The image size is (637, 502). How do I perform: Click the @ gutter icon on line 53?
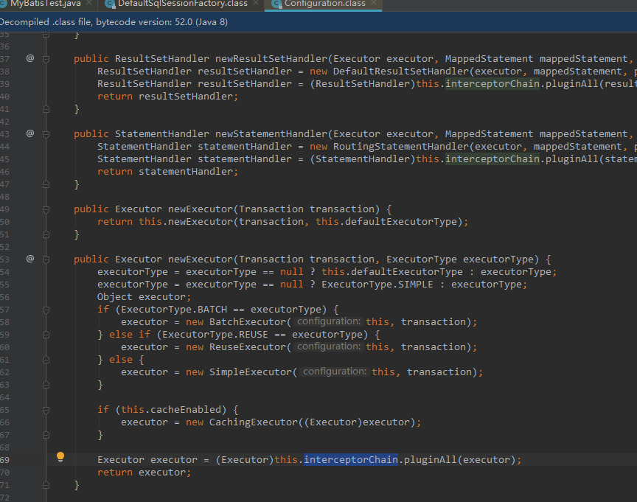(30, 259)
